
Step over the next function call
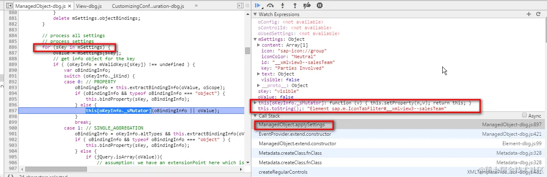click(x=270, y=5)
